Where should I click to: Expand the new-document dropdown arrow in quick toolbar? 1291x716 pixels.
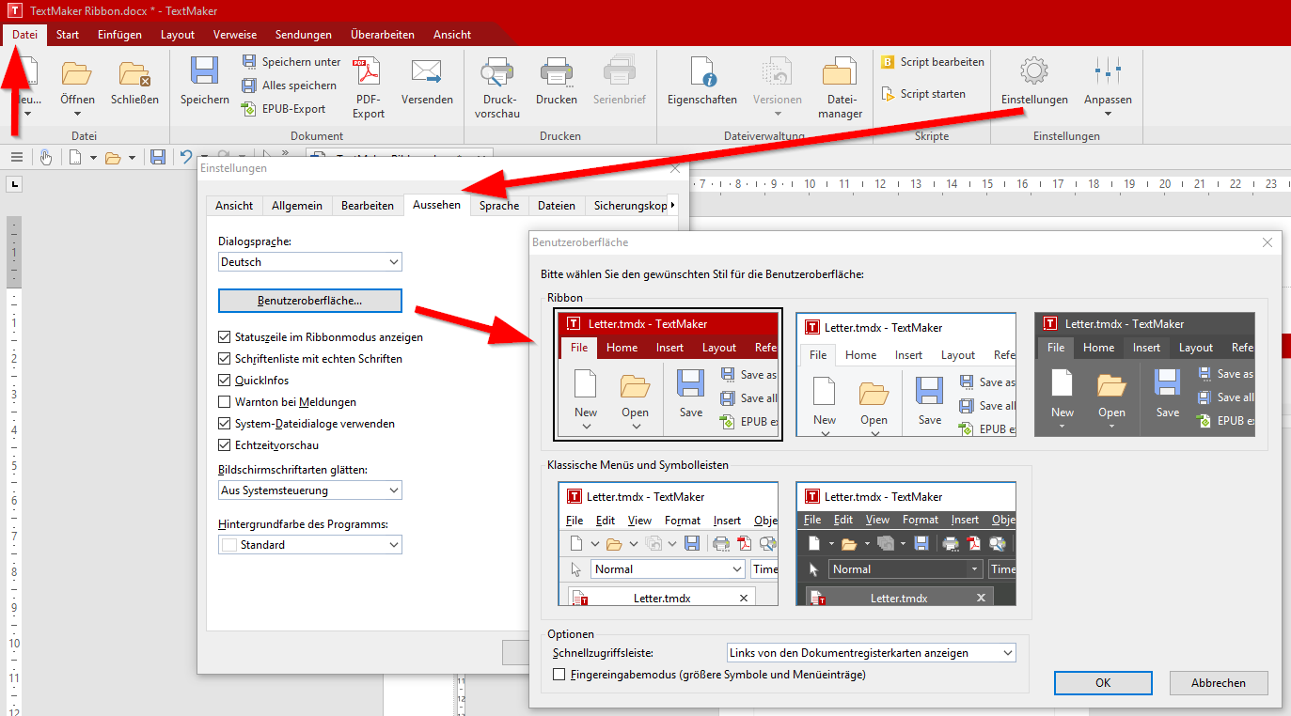93,158
